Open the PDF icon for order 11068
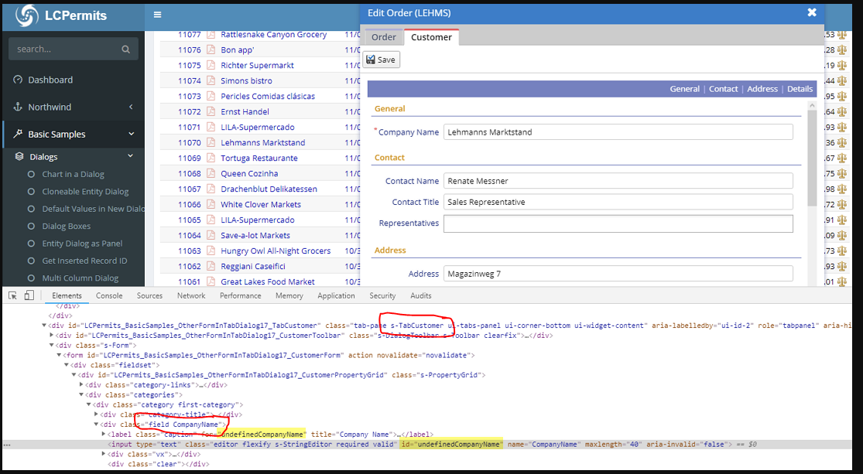 (x=211, y=173)
